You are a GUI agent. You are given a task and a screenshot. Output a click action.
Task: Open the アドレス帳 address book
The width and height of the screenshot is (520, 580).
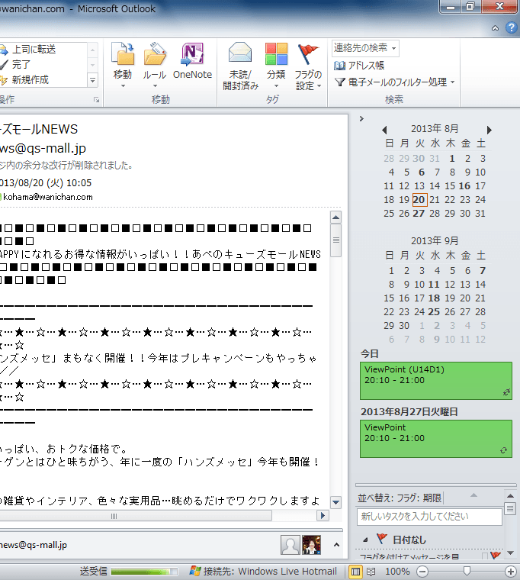(359, 66)
